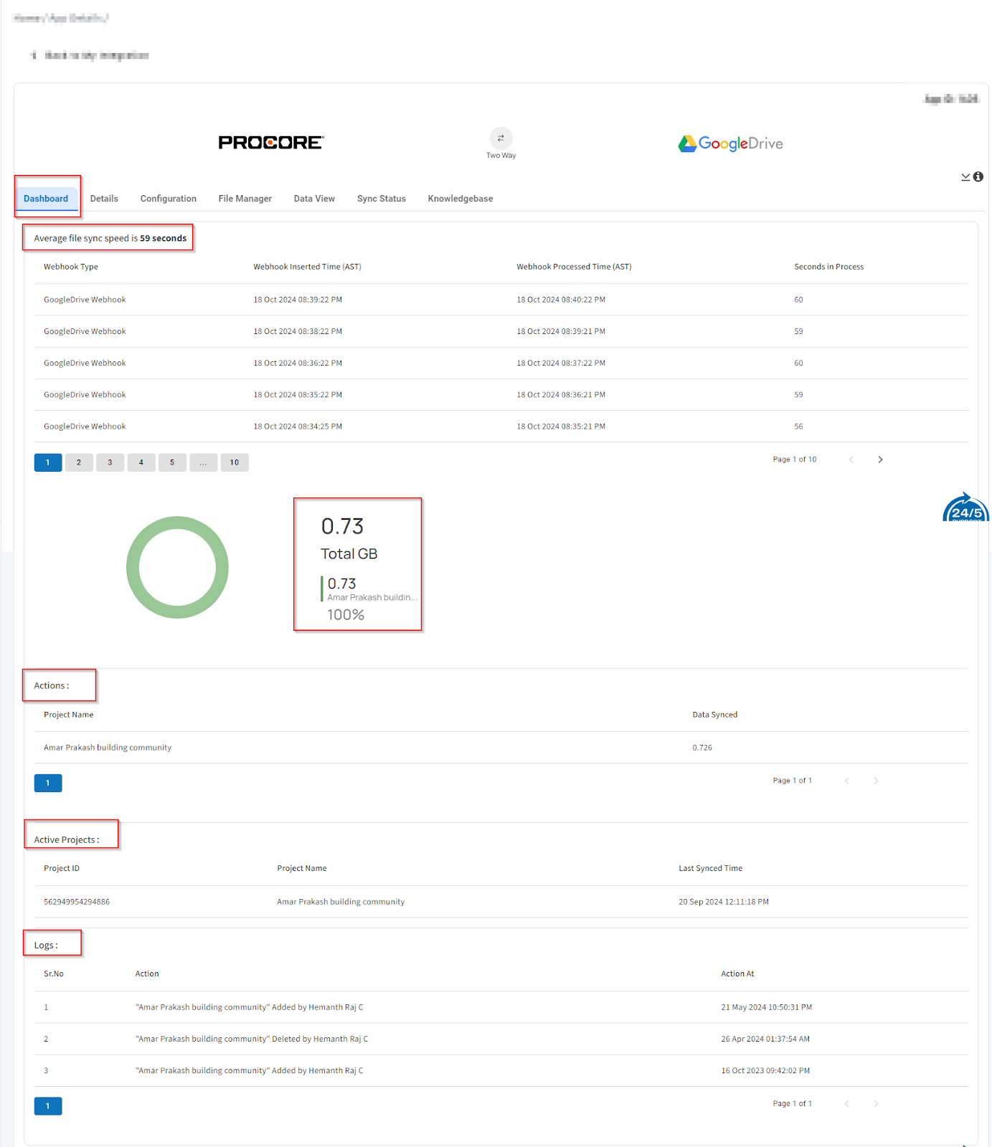Click Webhook Processed Time (AST) header

[574, 267]
